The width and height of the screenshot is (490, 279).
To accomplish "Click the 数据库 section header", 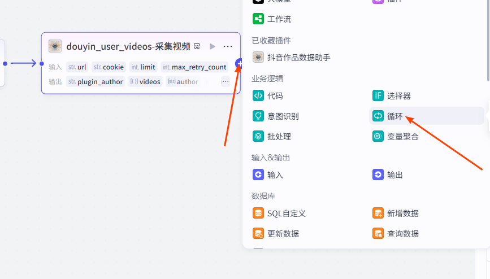I will click(x=263, y=196).
